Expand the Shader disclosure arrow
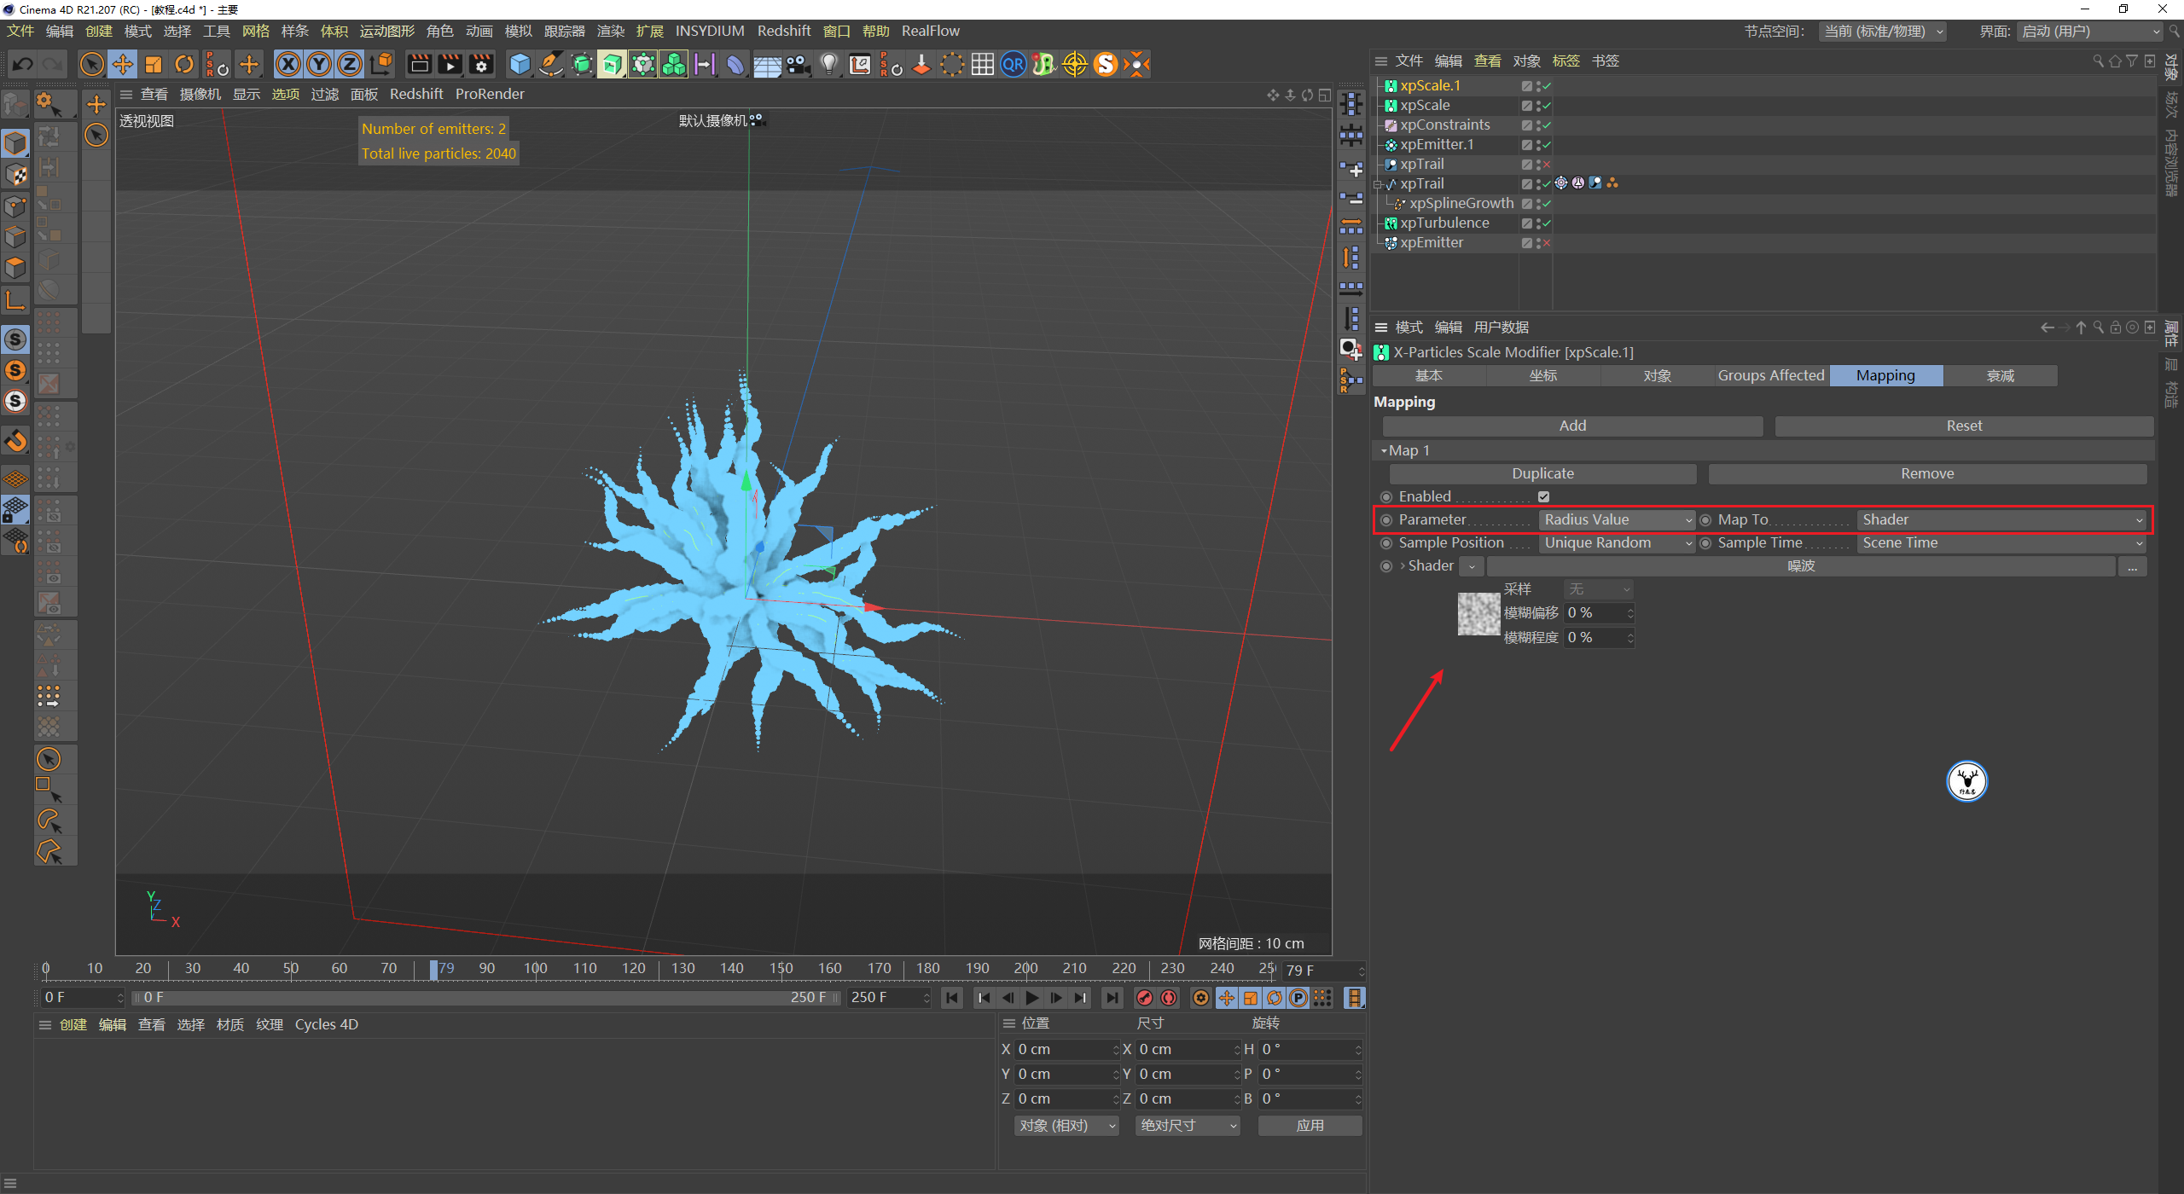2184x1194 pixels. 1403,565
